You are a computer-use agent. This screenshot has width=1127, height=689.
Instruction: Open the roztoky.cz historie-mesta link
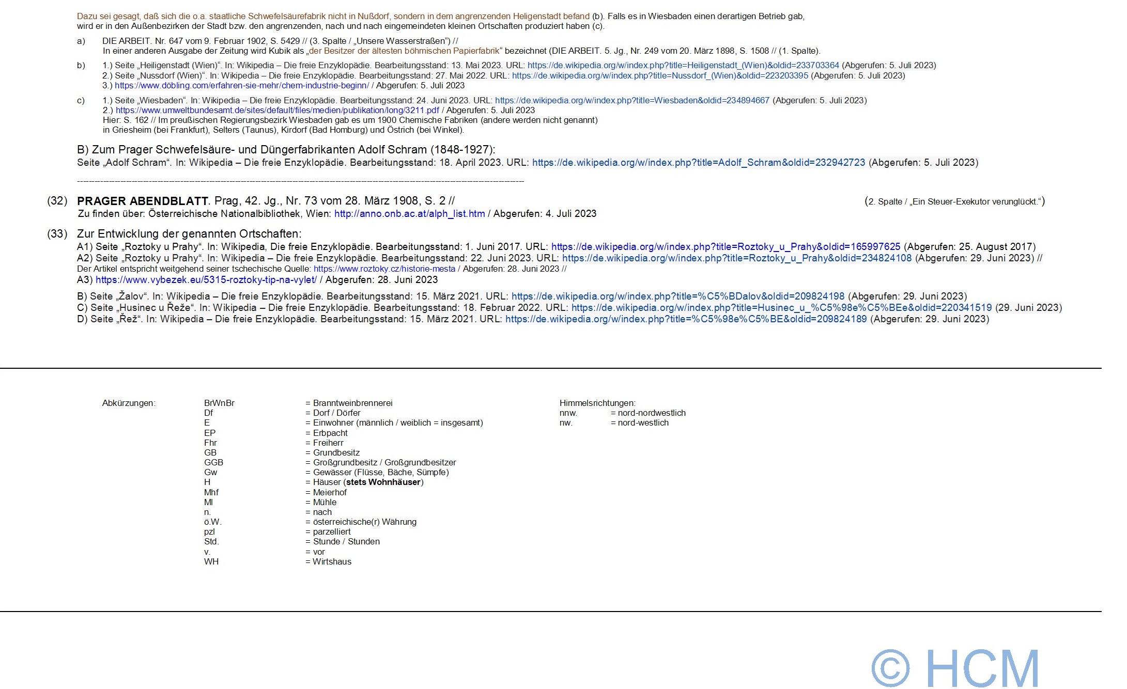(384, 269)
